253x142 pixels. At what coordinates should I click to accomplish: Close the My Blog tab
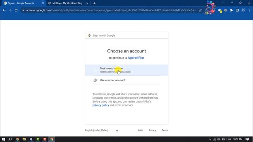coord(87,3)
